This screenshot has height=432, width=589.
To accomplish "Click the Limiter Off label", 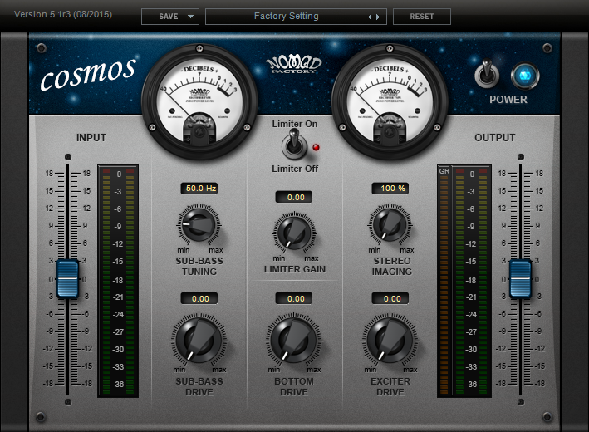I will [x=295, y=169].
